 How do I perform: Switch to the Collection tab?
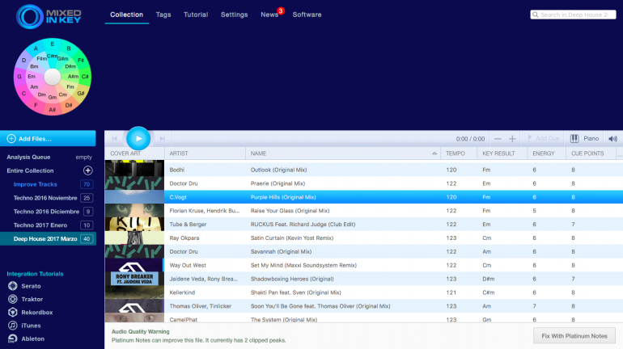pos(126,15)
